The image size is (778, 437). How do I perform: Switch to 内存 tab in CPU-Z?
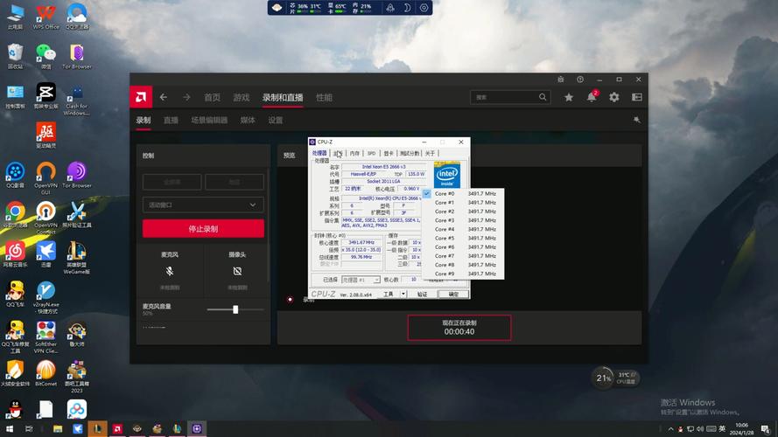point(354,154)
